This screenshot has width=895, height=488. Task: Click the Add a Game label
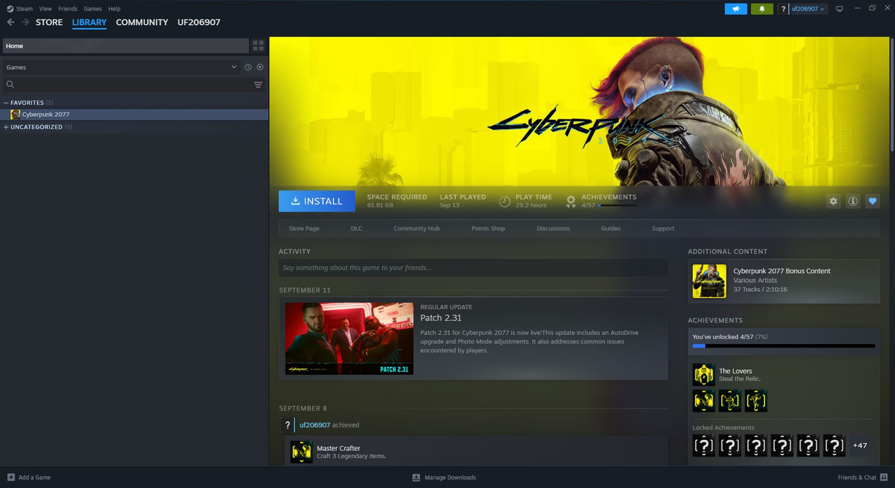[x=34, y=478]
